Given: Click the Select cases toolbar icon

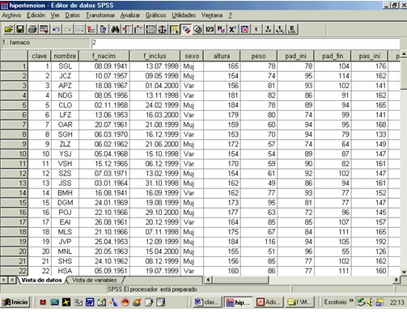Looking at the screenshot, I should tap(174, 29).
